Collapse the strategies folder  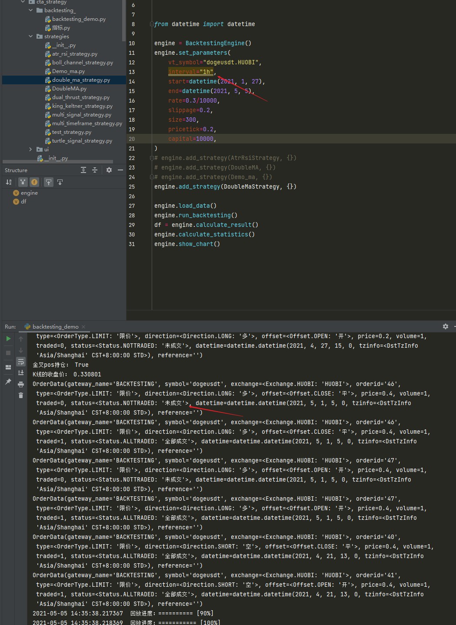(x=31, y=37)
